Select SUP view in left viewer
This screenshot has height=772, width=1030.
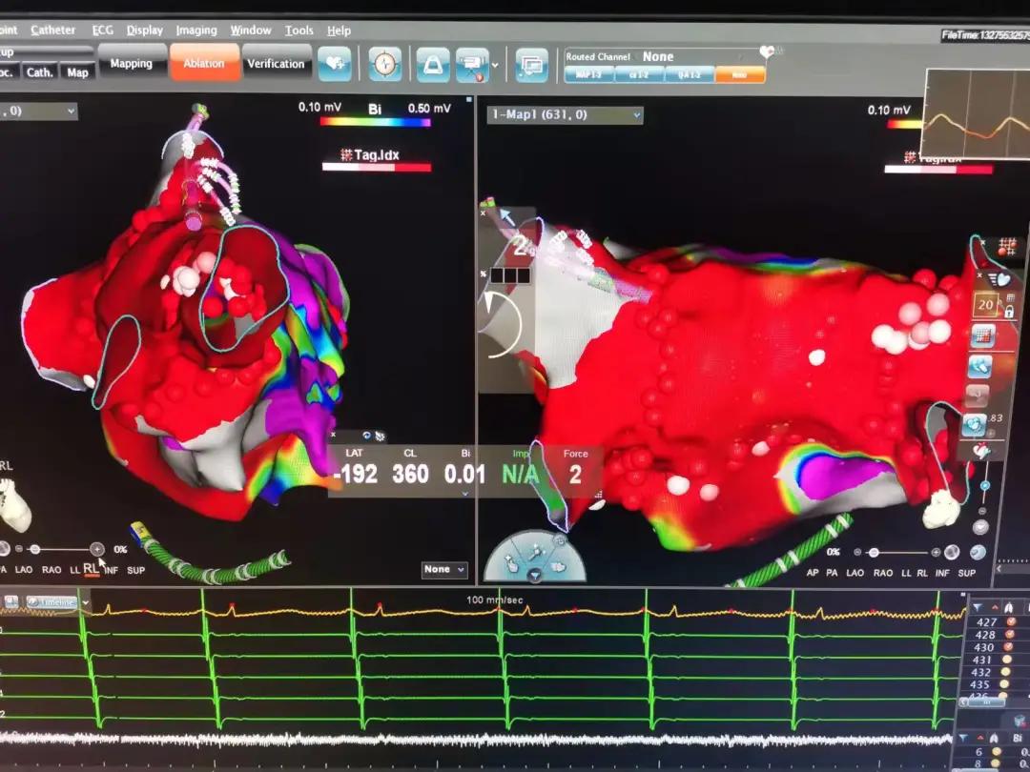pyautogui.click(x=136, y=570)
